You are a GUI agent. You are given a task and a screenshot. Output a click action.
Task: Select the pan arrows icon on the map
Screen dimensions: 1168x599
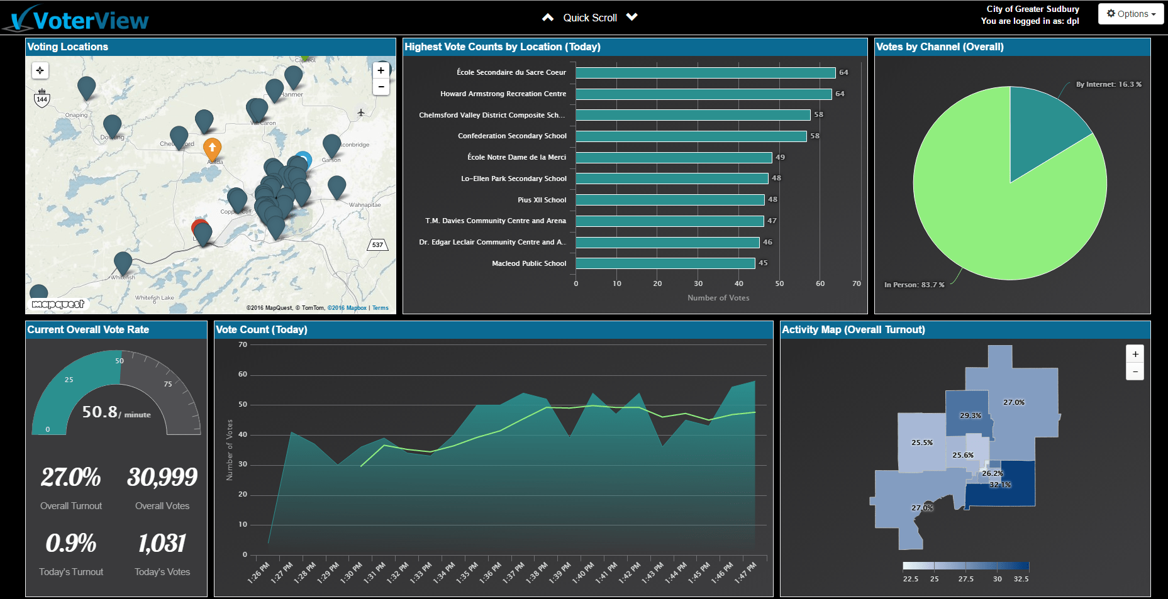click(40, 70)
